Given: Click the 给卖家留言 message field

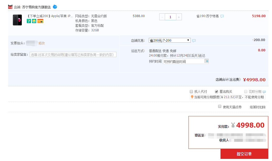Looking at the screenshot, I should (x=73, y=55).
